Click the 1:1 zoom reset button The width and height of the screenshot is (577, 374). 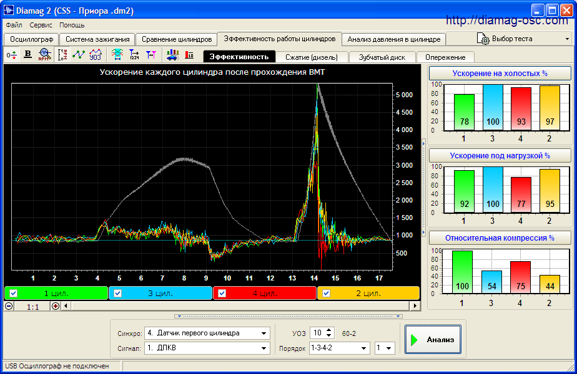point(32,307)
